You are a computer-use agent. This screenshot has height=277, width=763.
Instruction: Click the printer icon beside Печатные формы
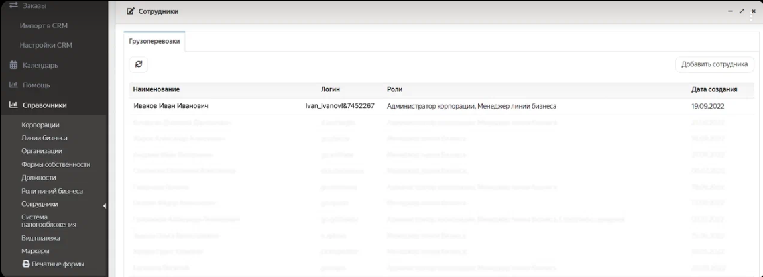pyautogui.click(x=26, y=264)
